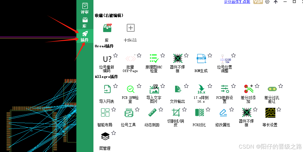Viewport: 303px width, 152px height.
Task: Favorite 层管理 with its star
Action: click(114, 133)
